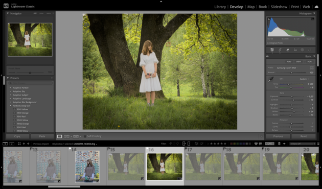Click the cloud sync status icon
Image resolution: width=322 pixels, height=189 pixels.
click(x=316, y=7)
